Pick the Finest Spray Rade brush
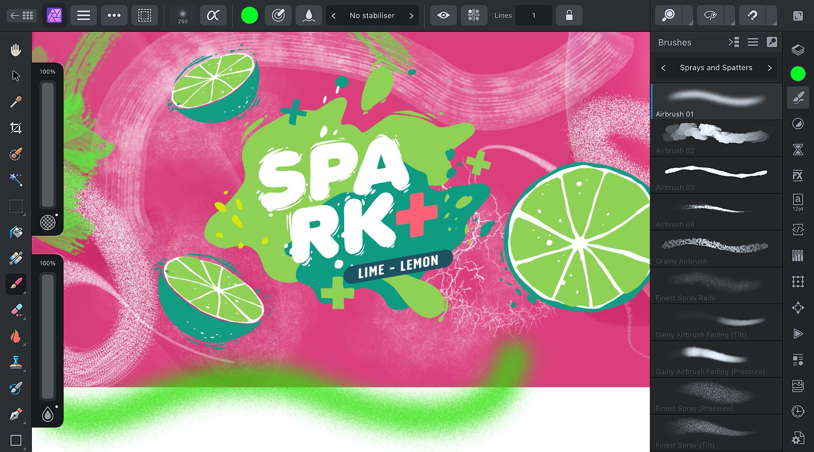This screenshot has width=814, height=452. coord(716,286)
